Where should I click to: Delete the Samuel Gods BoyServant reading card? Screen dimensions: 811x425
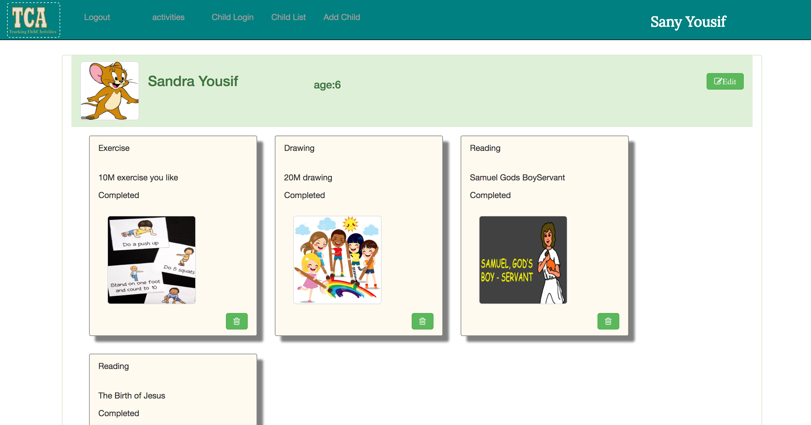coord(608,321)
